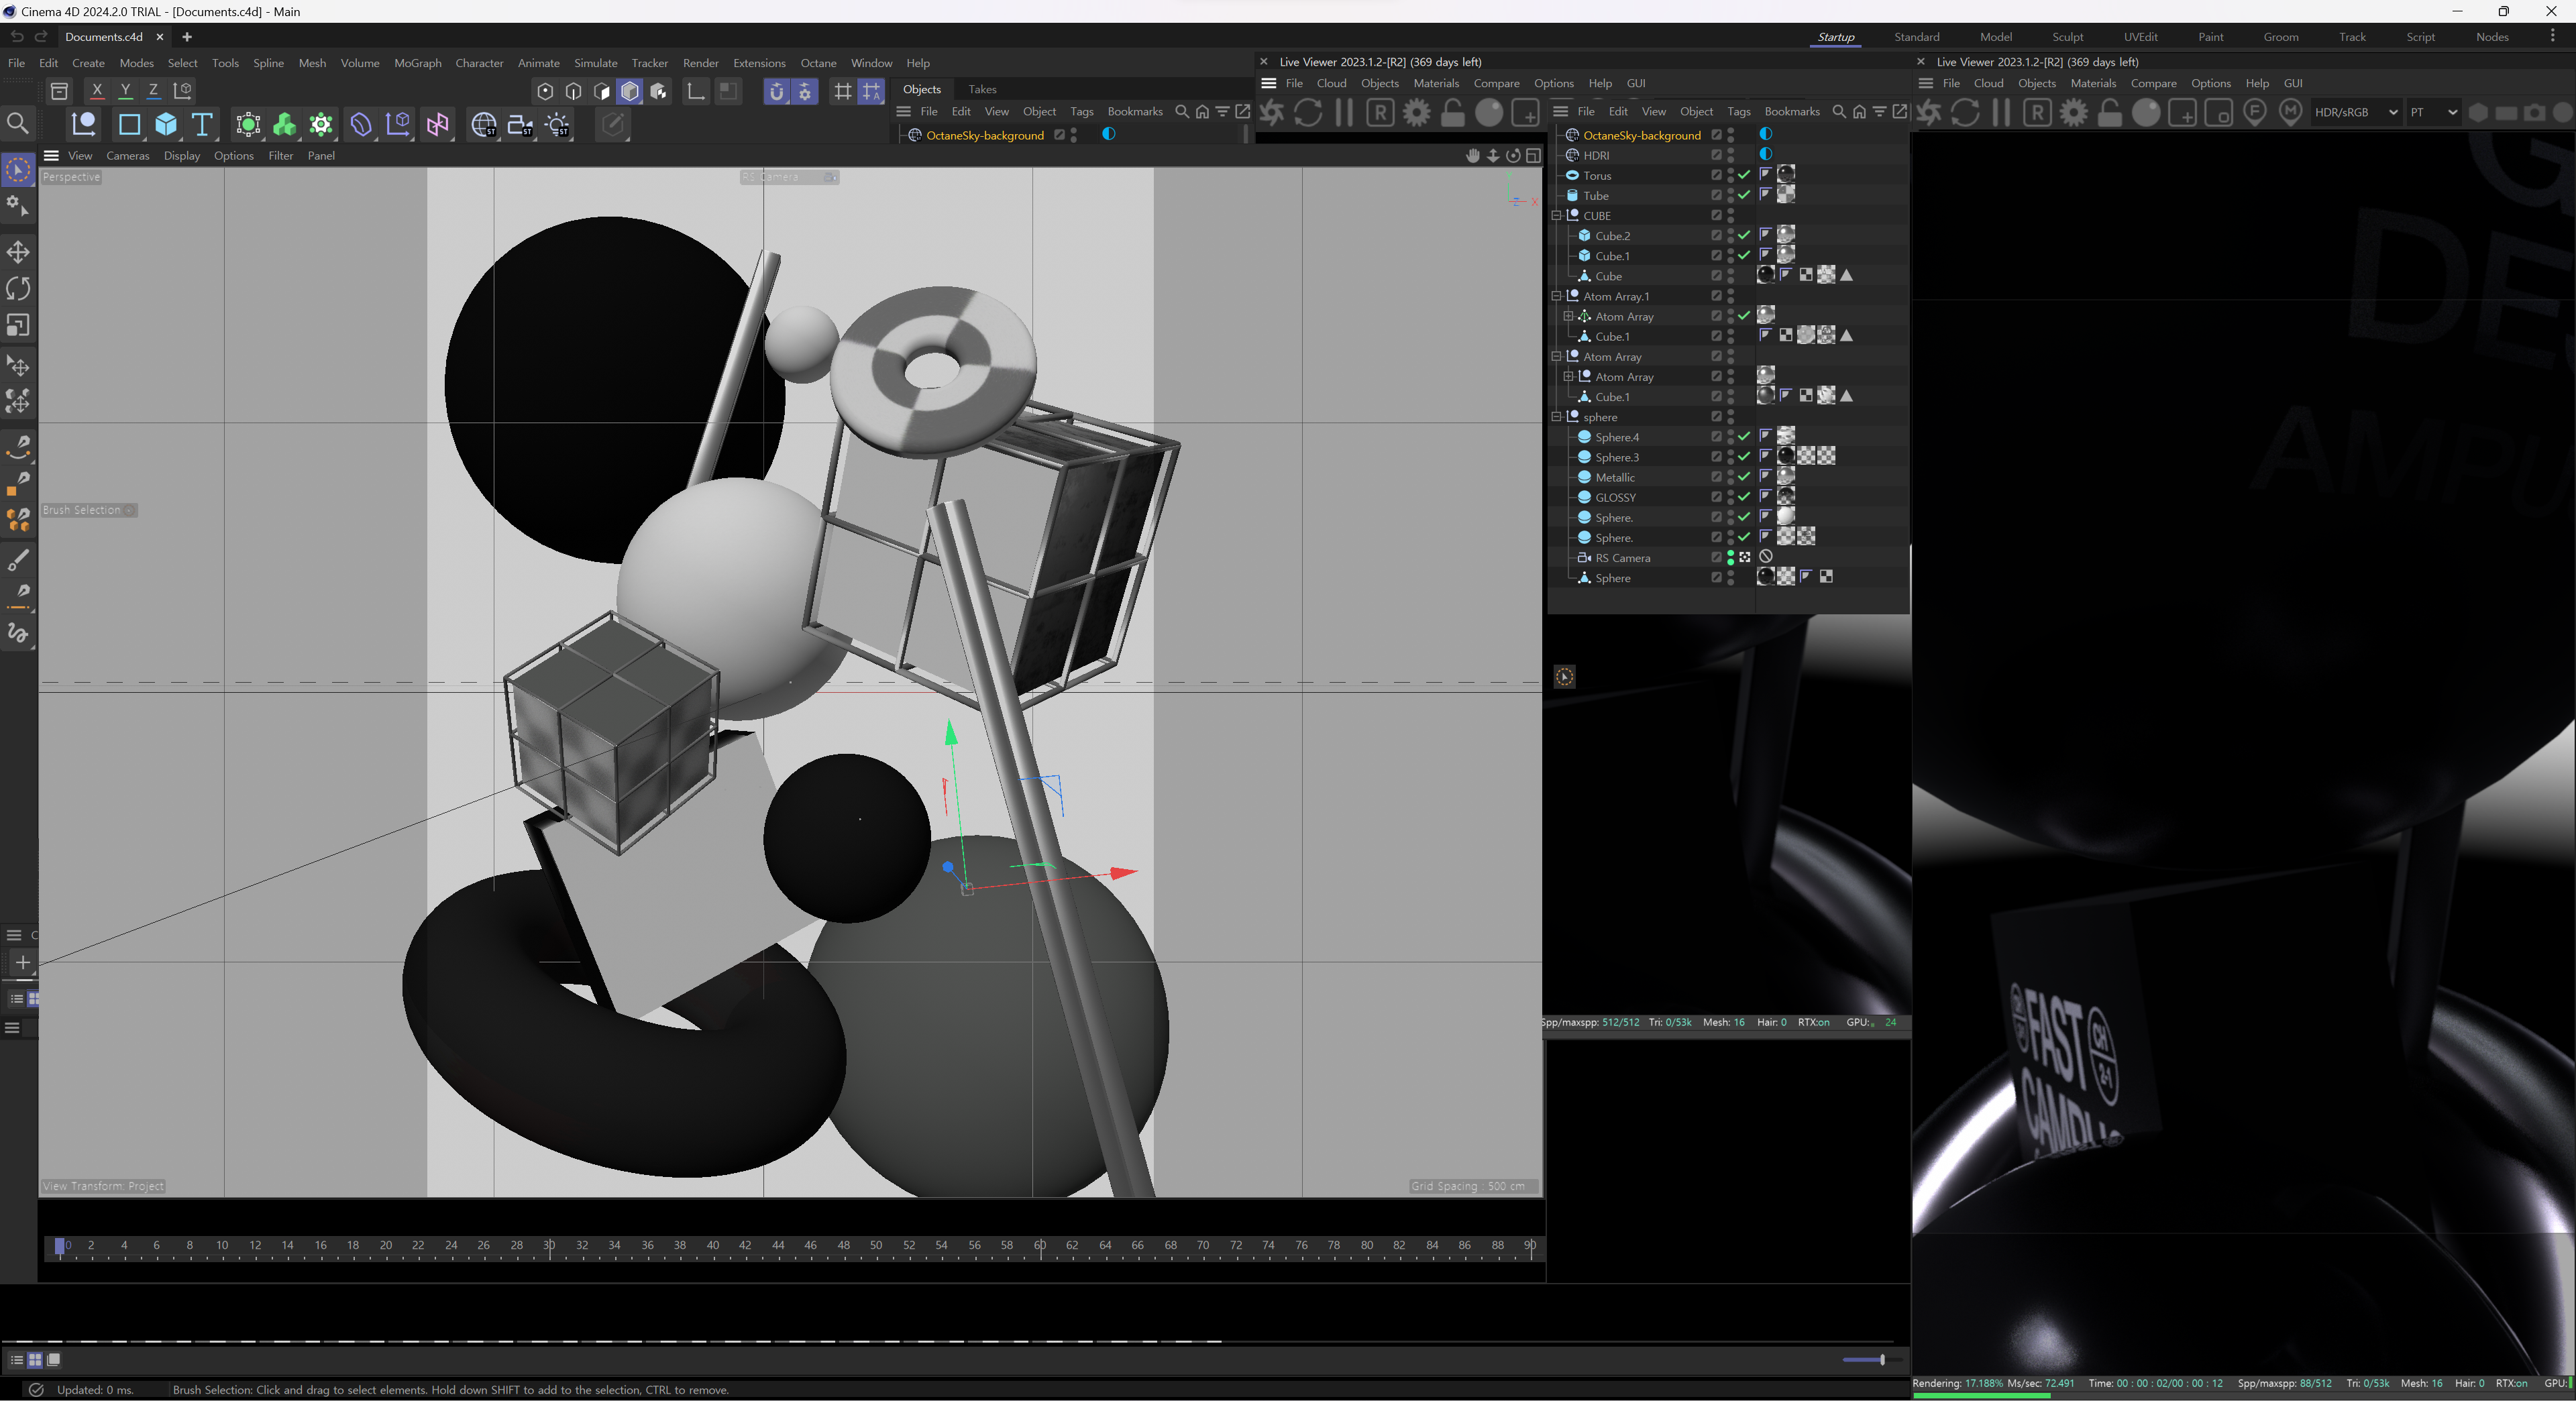
Task: Select the Scale tool in left toolbar
Action: [x=18, y=325]
